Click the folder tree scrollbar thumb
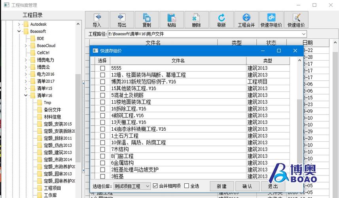Viewport: 339px width, 198px height. (x=78, y=118)
